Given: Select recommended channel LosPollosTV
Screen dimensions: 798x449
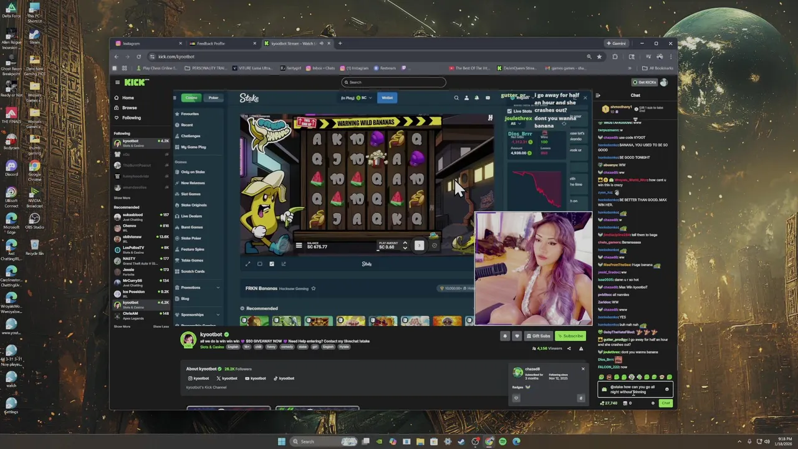Looking at the screenshot, I should pyautogui.click(x=143, y=250).
